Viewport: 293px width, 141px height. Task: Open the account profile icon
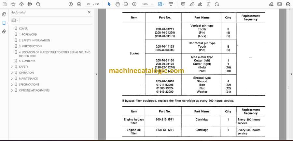pyautogui.click(x=288, y=4)
